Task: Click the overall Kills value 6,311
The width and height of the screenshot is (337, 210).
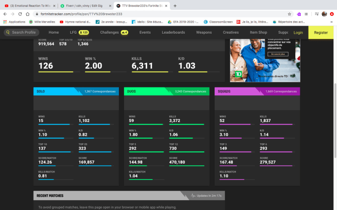Action: 142,66
